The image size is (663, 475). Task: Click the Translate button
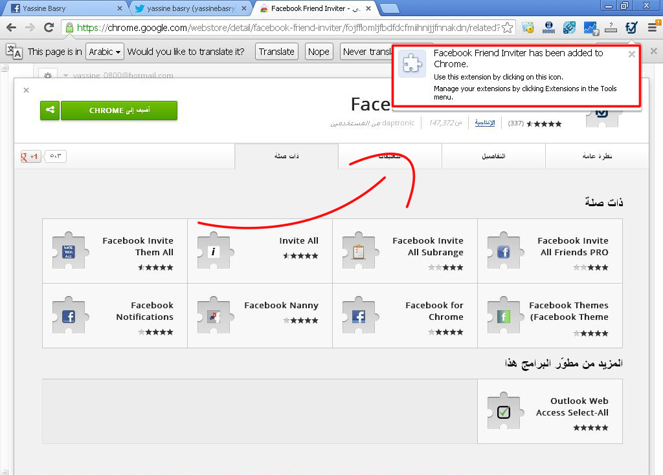click(x=276, y=52)
